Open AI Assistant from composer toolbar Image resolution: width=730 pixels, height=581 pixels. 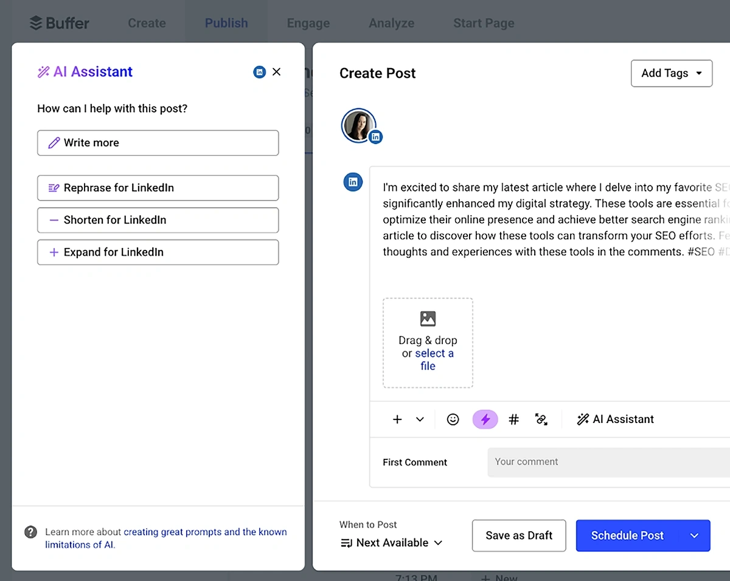point(616,419)
